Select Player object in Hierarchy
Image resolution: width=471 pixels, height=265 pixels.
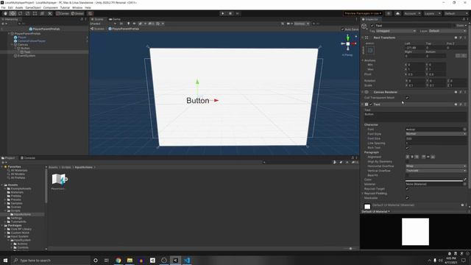point(22,38)
